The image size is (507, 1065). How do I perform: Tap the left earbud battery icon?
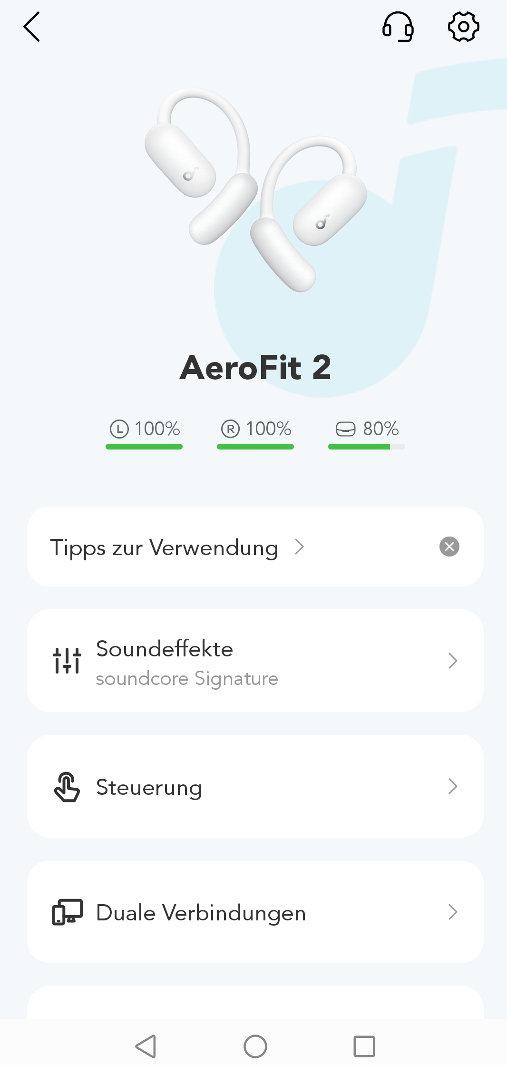click(x=119, y=429)
